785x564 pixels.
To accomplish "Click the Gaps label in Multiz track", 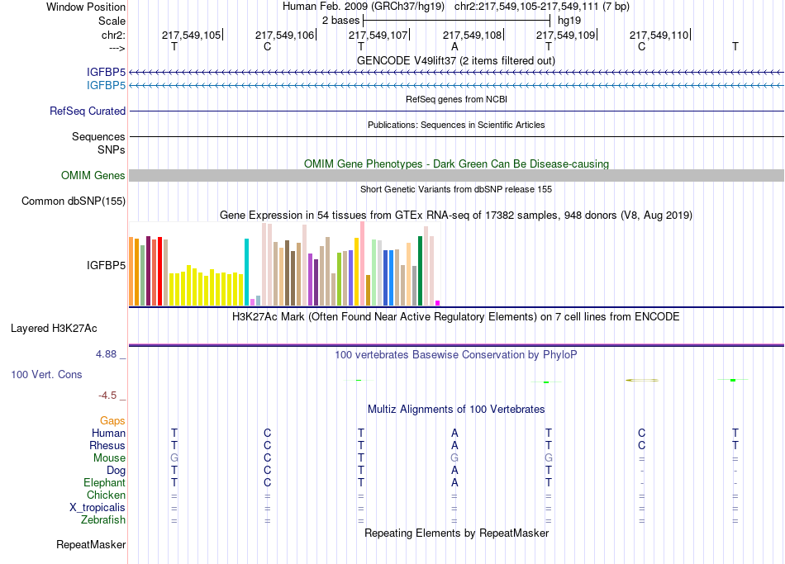I will coord(112,421).
